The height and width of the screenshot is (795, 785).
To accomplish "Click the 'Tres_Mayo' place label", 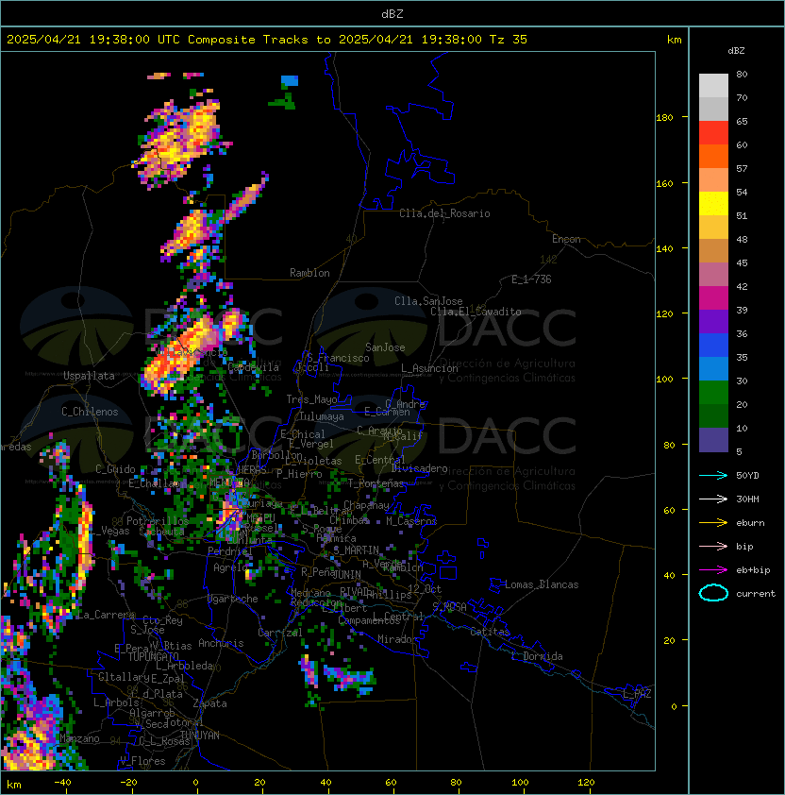I will pos(311,399).
